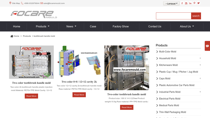
Task: Open the LinkedIn social icon
Action: [190, 3]
